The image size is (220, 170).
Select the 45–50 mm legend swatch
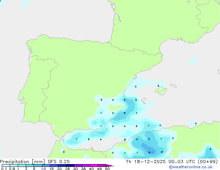[x=102, y=165]
